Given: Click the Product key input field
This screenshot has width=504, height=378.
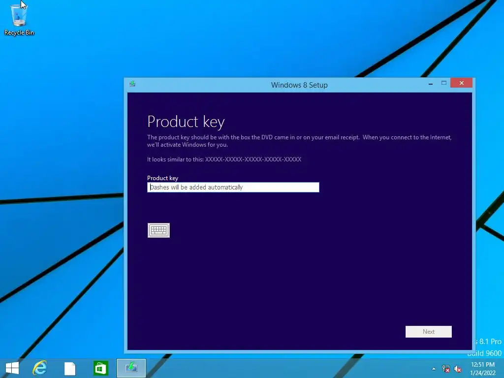Looking at the screenshot, I should point(233,188).
